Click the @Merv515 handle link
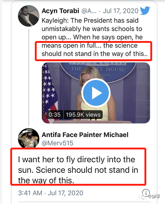The width and height of the screenshot is (165, 204). 58,143
